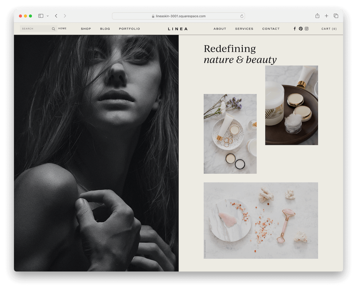Open the Instagram social icon
This screenshot has width=357, height=290.
coord(307,29)
